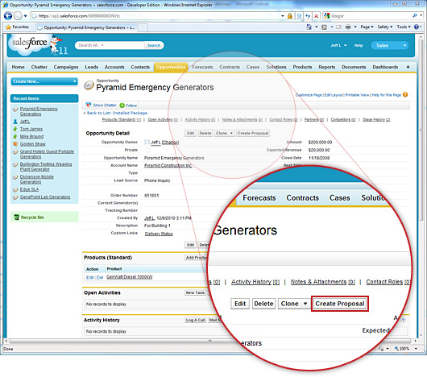The image size is (427, 377).
Task: Click the Golden Straw recent item
Action: (x=33, y=144)
